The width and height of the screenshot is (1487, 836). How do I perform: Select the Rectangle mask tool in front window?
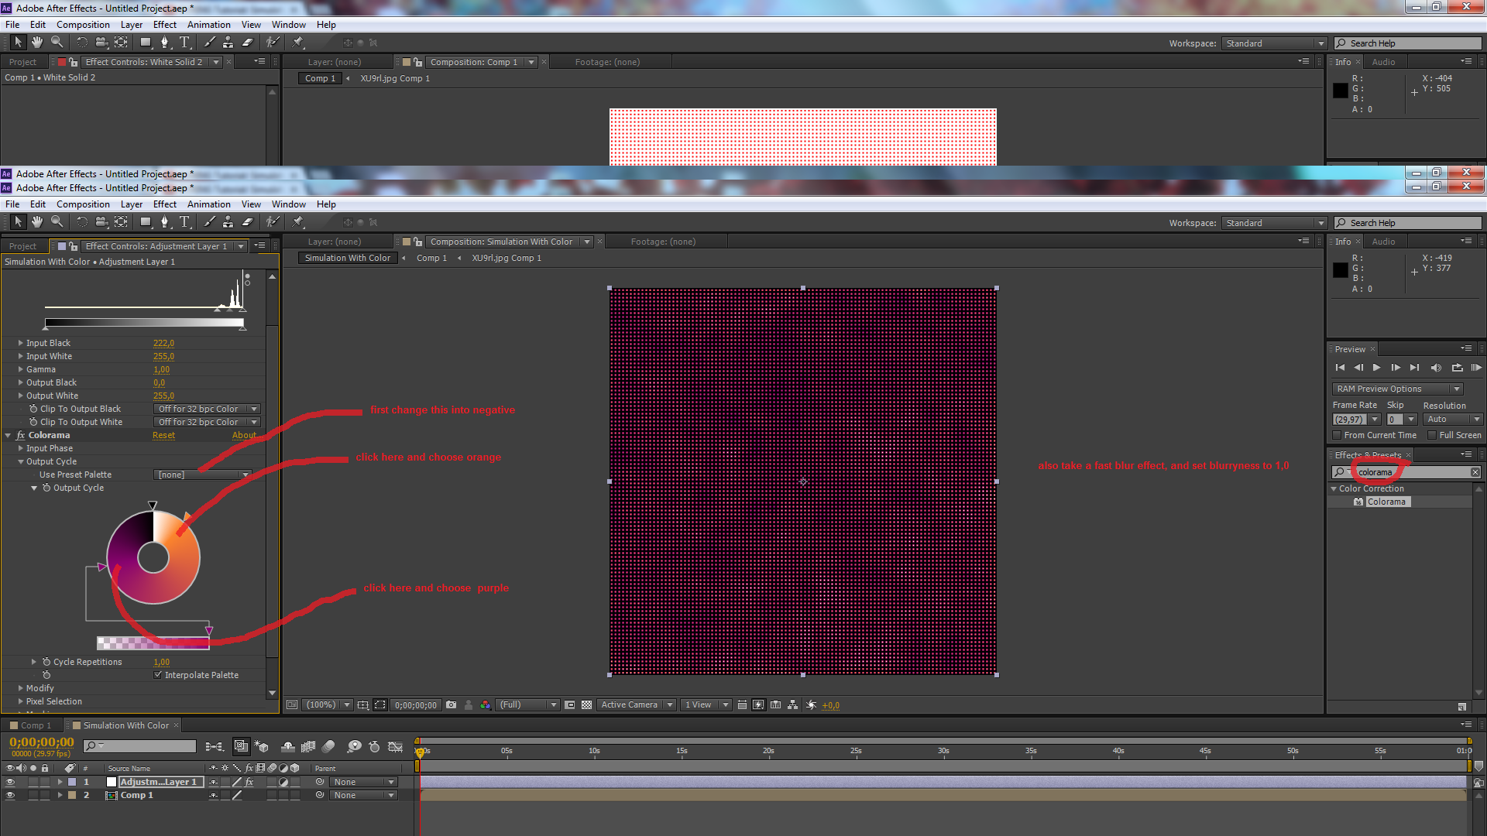tap(146, 222)
